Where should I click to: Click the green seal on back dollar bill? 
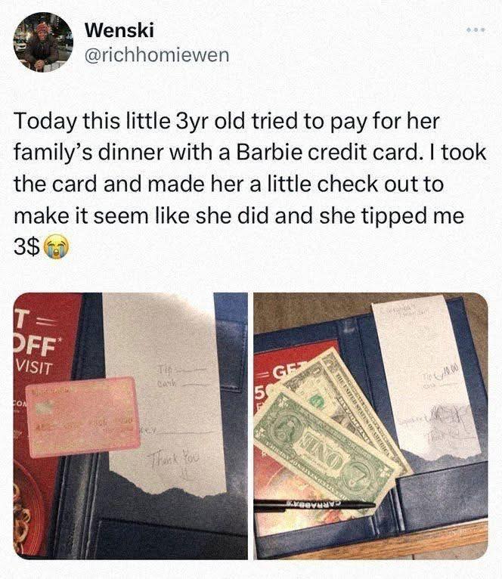316,401
